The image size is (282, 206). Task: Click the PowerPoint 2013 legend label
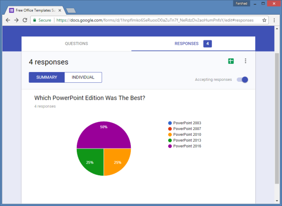point(187,140)
